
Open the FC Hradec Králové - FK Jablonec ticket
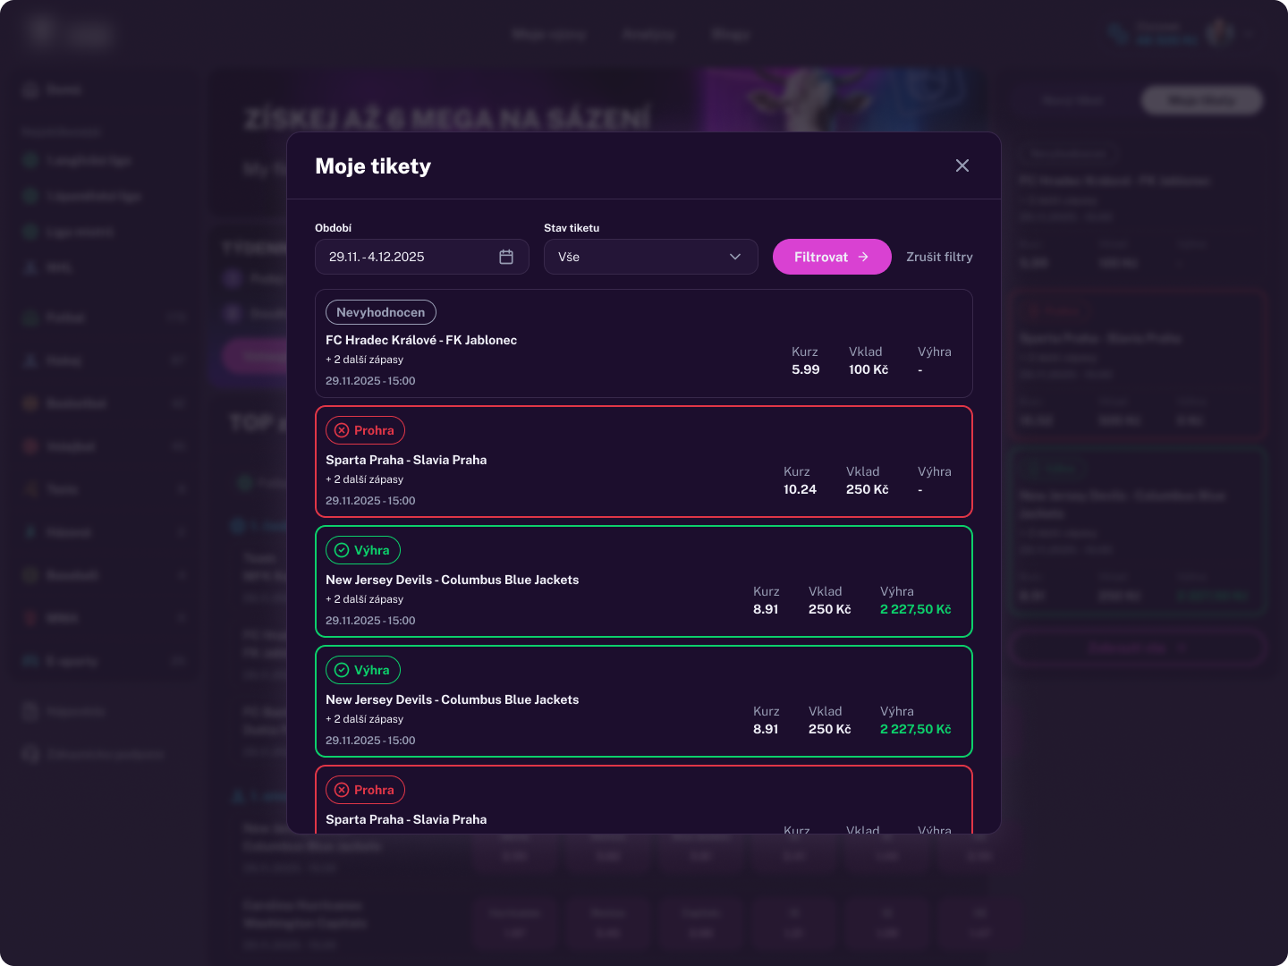coord(644,343)
